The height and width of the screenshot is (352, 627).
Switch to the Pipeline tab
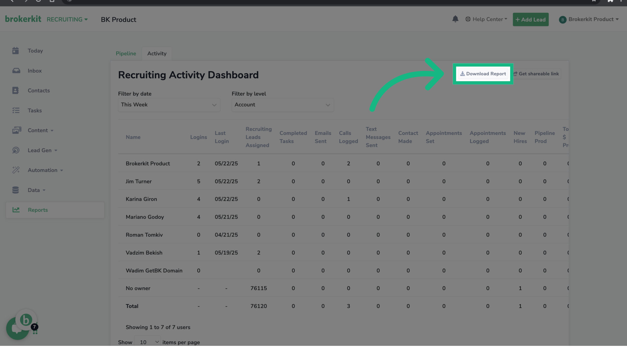(126, 53)
